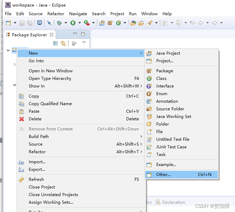Click the green Run button

(x=73, y=23)
